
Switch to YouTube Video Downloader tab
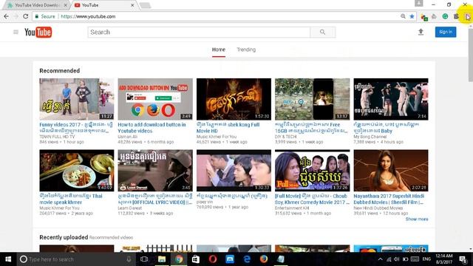click(37, 5)
